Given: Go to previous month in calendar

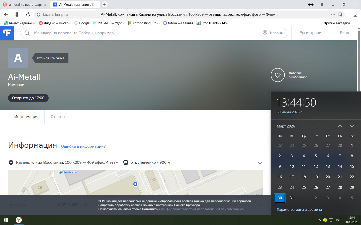Looking at the screenshot, I should pos(340,126).
